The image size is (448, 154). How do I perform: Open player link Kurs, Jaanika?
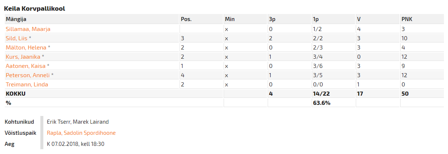pyautogui.click(x=23, y=57)
